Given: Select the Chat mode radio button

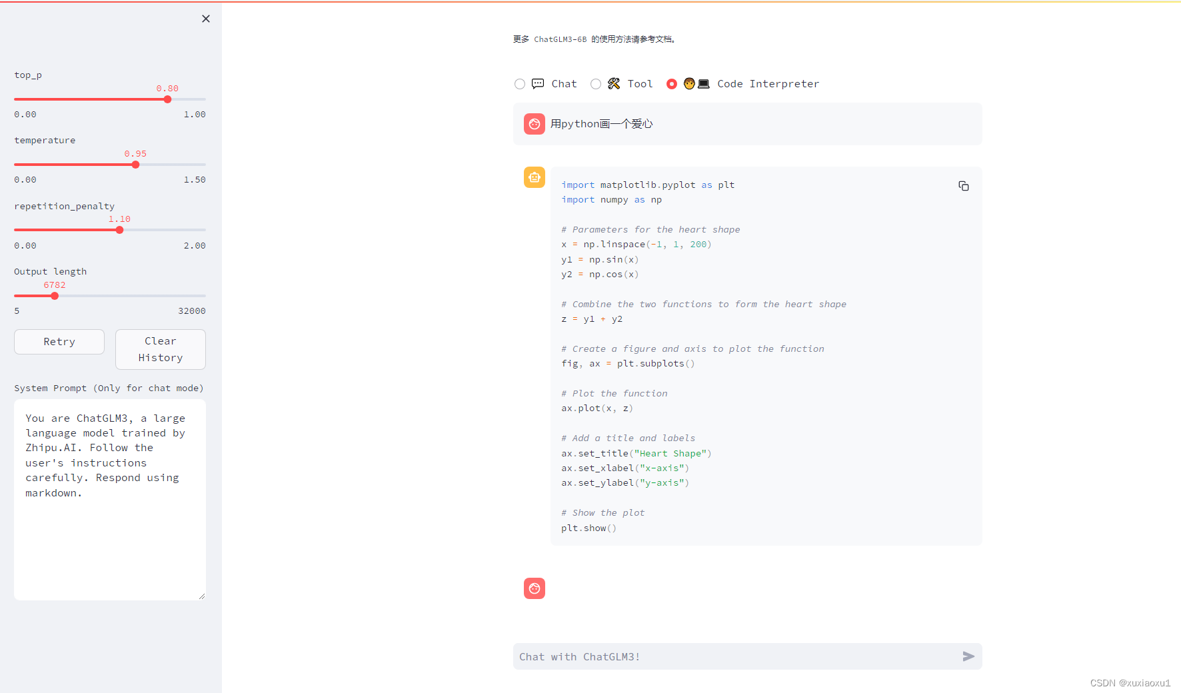Looking at the screenshot, I should [x=520, y=84].
